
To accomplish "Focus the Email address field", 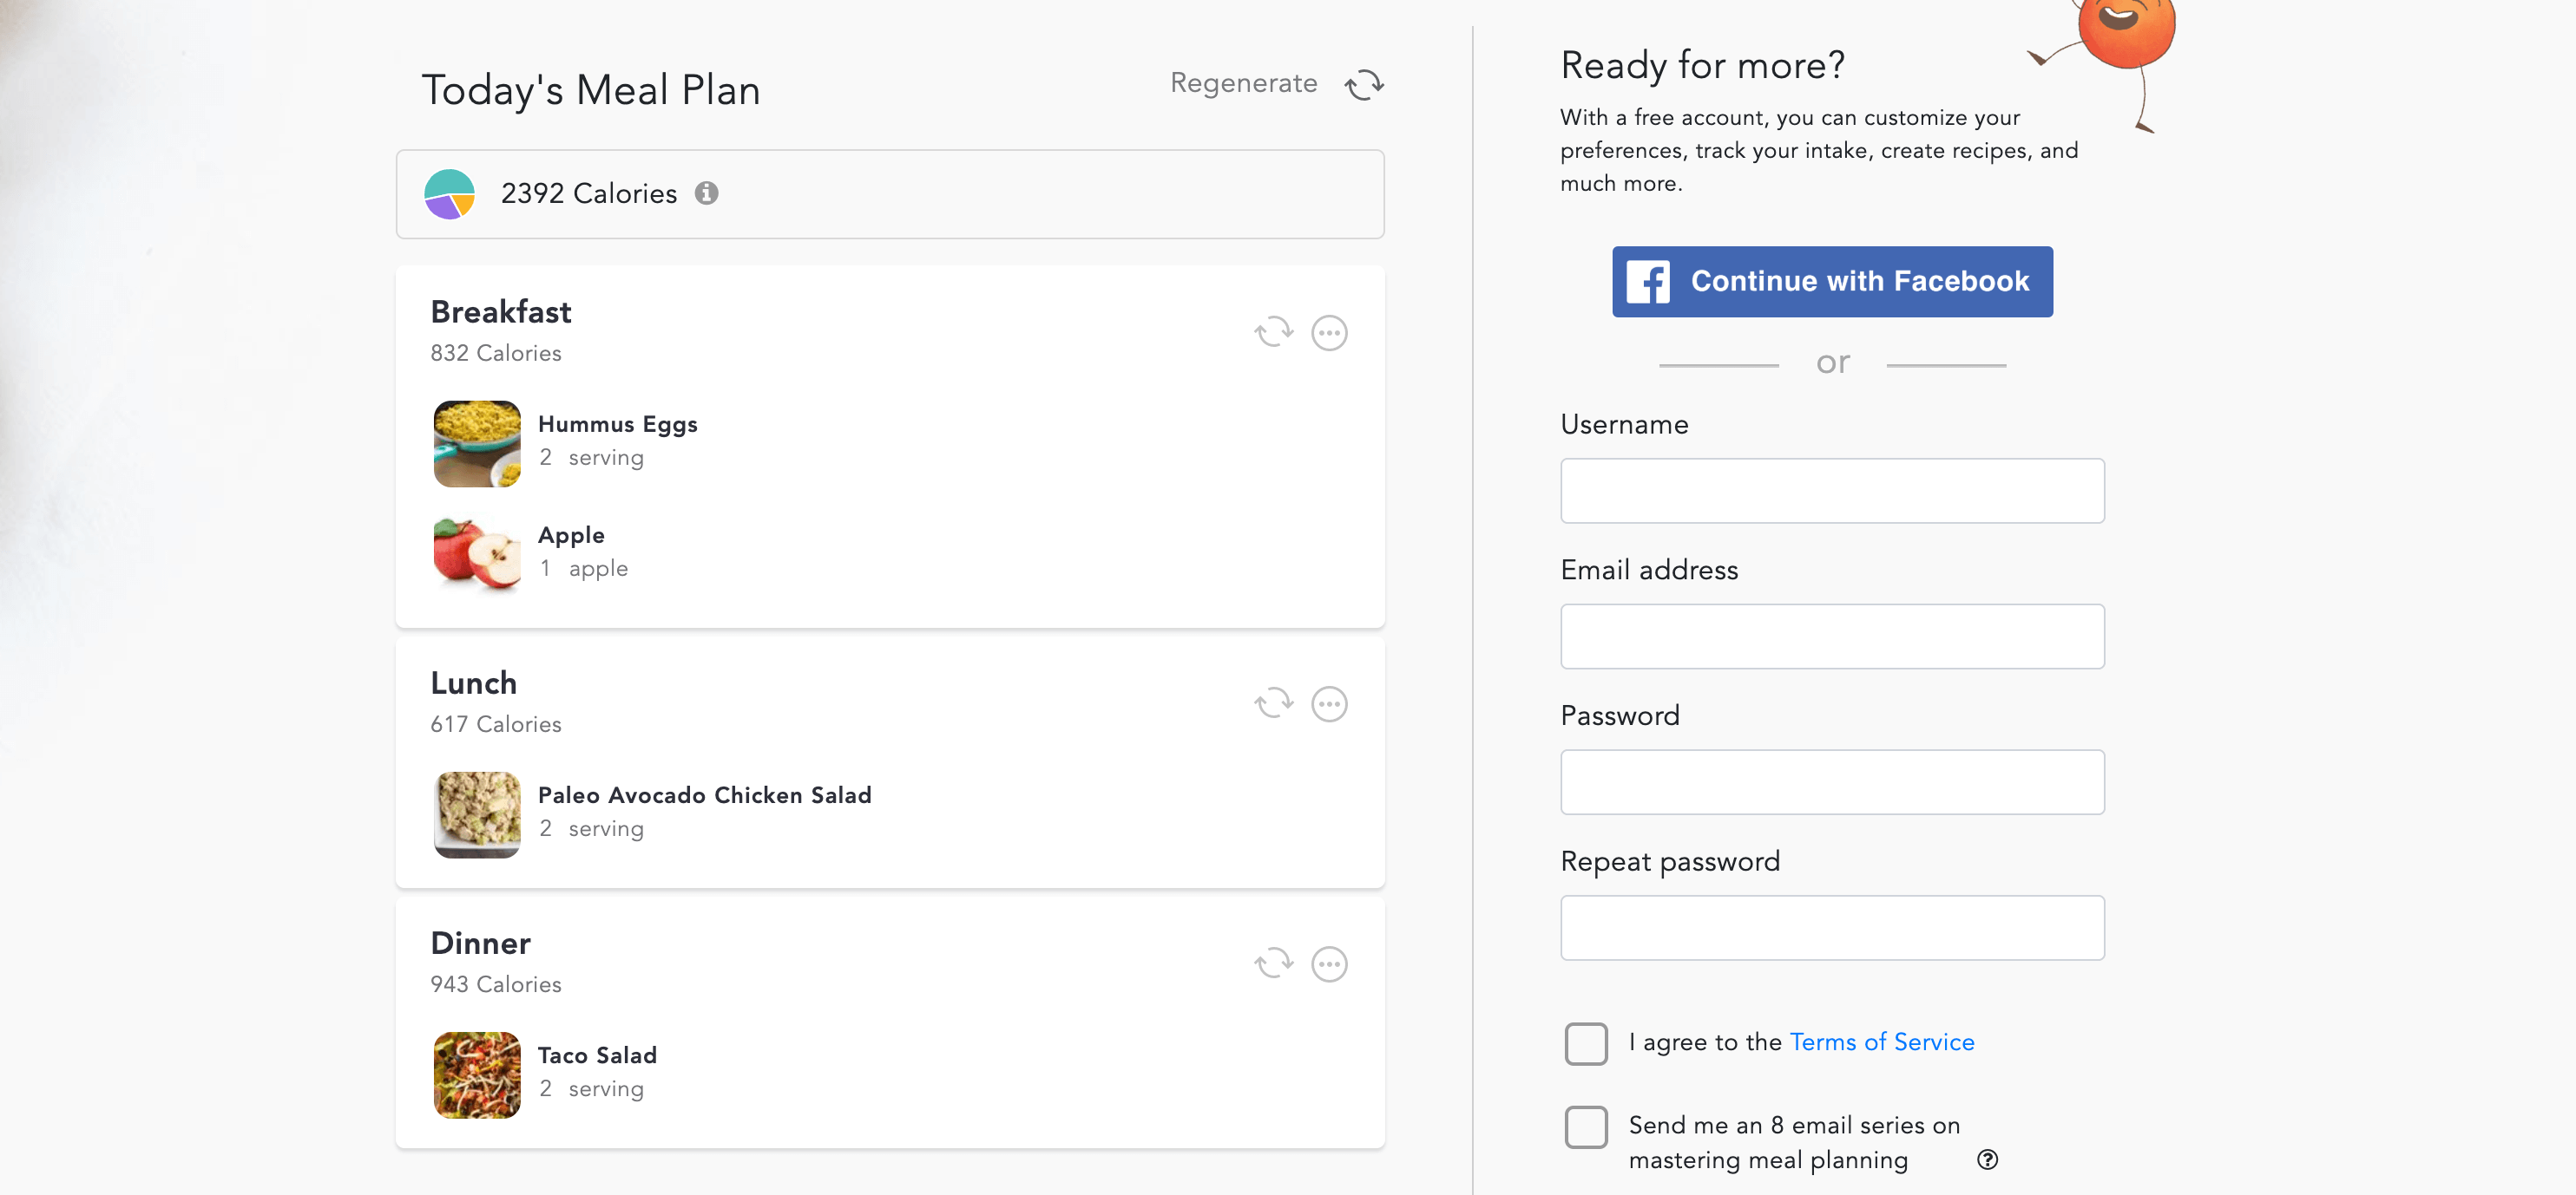I will pyautogui.click(x=1831, y=637).
